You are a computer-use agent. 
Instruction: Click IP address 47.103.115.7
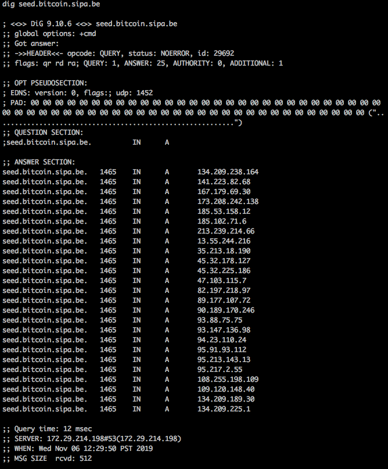tap(222, 281)
